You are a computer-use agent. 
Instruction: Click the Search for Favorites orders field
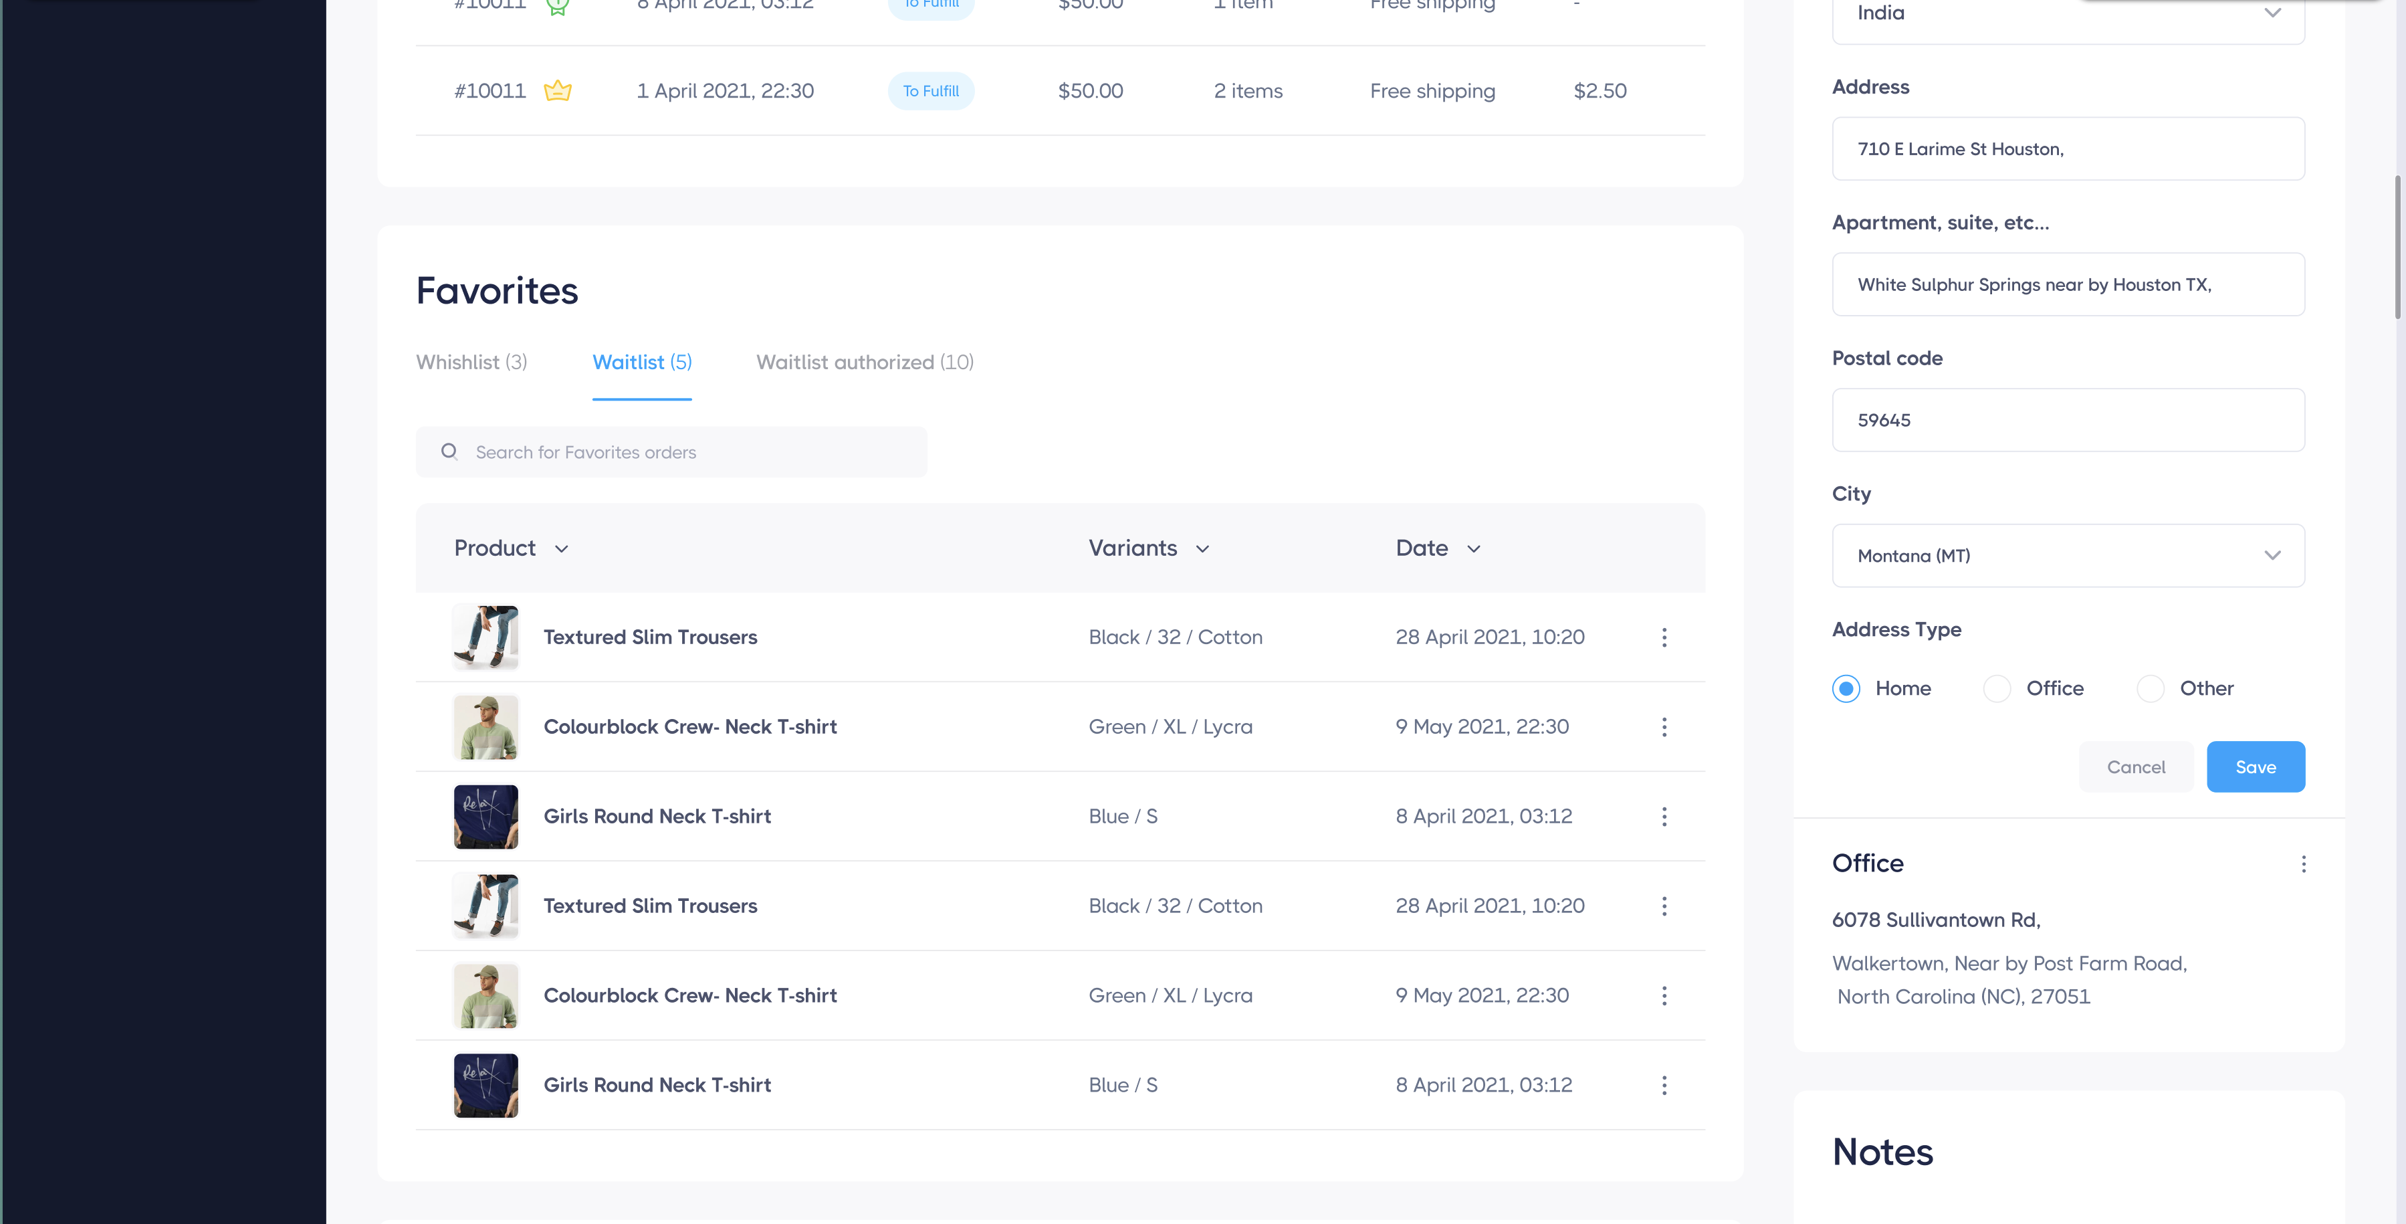coord(673,451)
